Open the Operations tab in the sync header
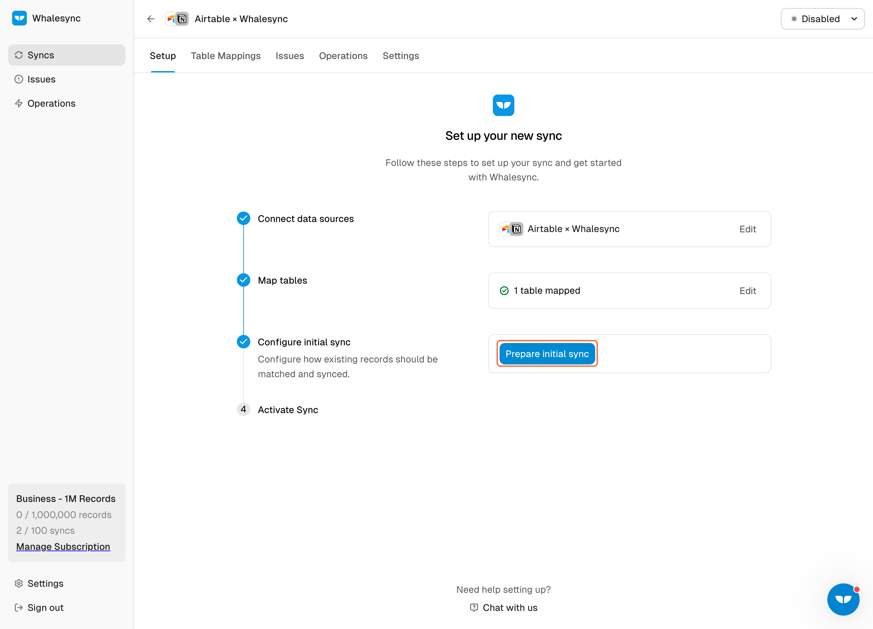The image size is (873, 629). coord(343,56)
